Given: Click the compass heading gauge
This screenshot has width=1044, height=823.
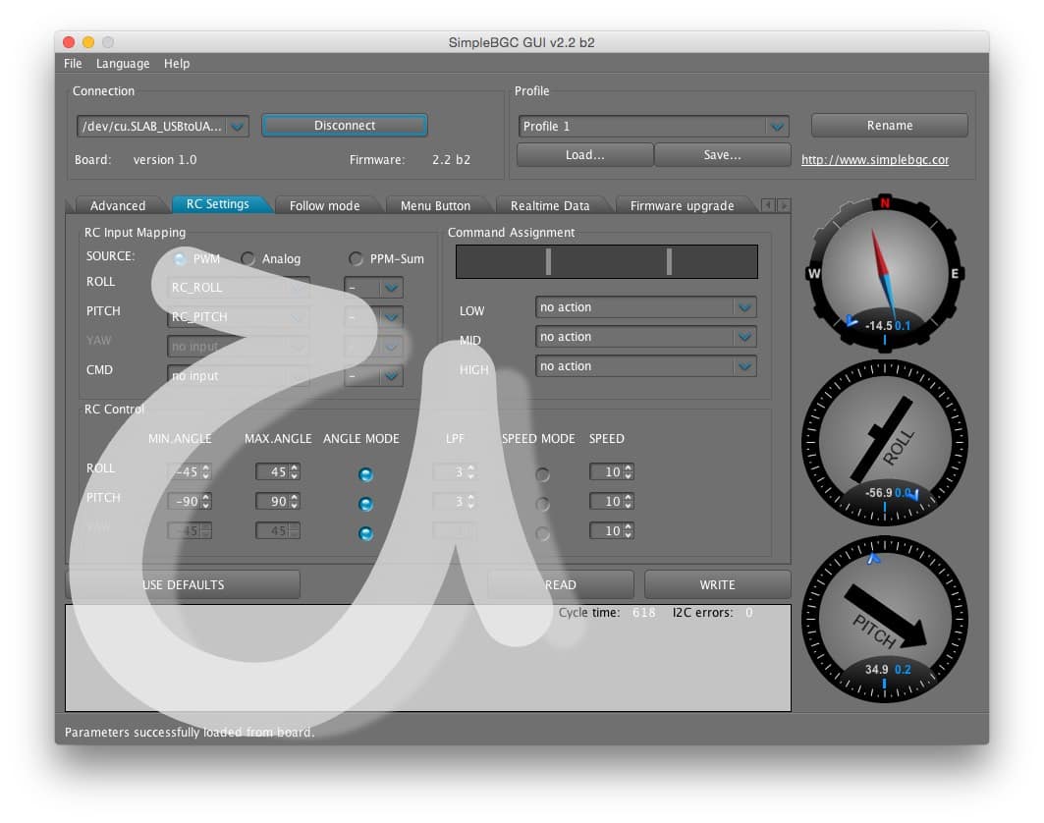Looking at the screenshot, I should tap(885, 272).
